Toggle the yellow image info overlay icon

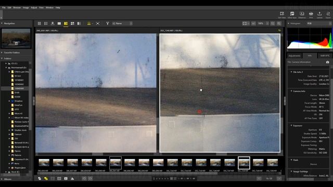click(89, 23)
